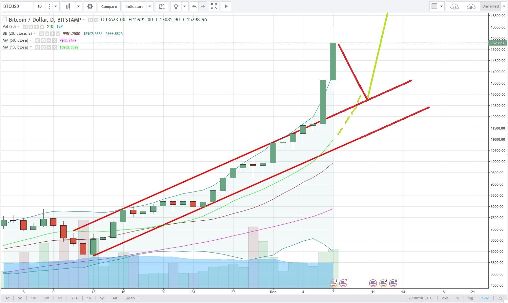508x303 pixels.
Task: Click the plus icon on the BB indicator
Action: click(52, 33)
